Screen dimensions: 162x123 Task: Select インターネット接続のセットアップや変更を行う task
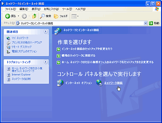[87, 49]
